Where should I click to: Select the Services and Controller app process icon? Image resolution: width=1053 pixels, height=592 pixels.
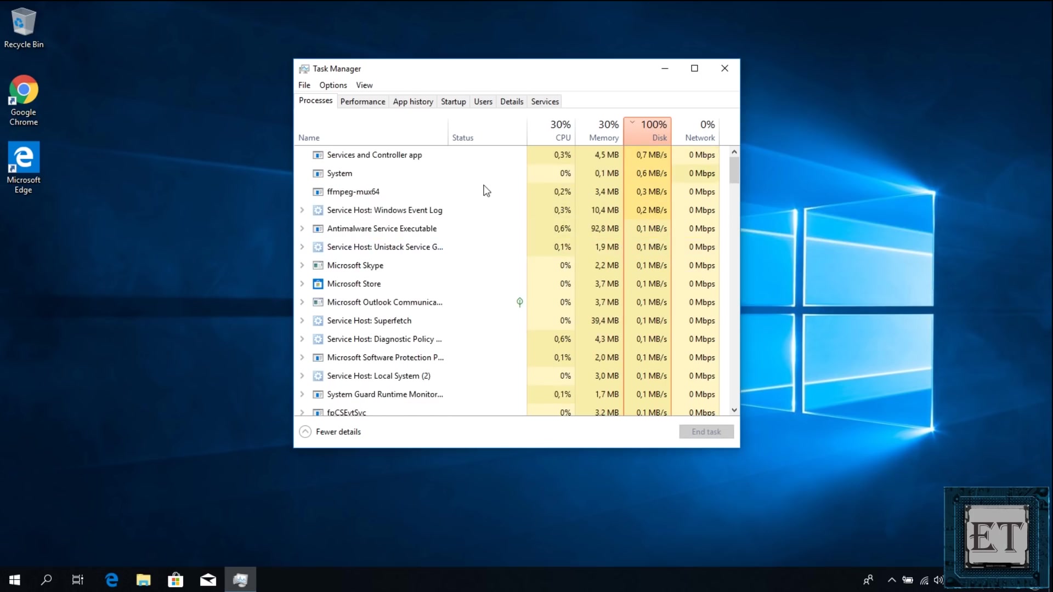tap(318, 155)
